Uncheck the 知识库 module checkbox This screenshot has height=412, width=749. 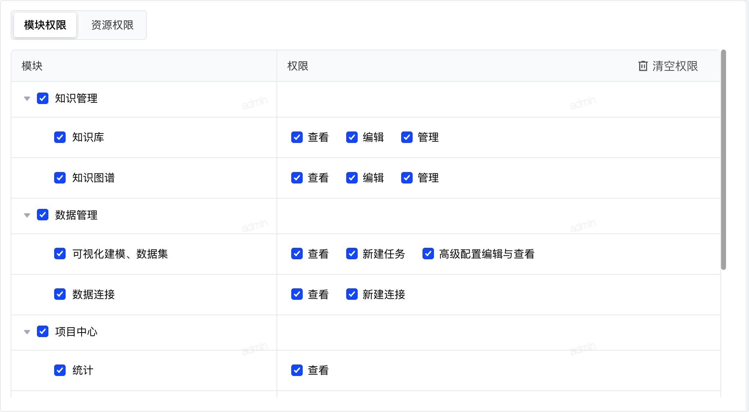coord(60,137)
